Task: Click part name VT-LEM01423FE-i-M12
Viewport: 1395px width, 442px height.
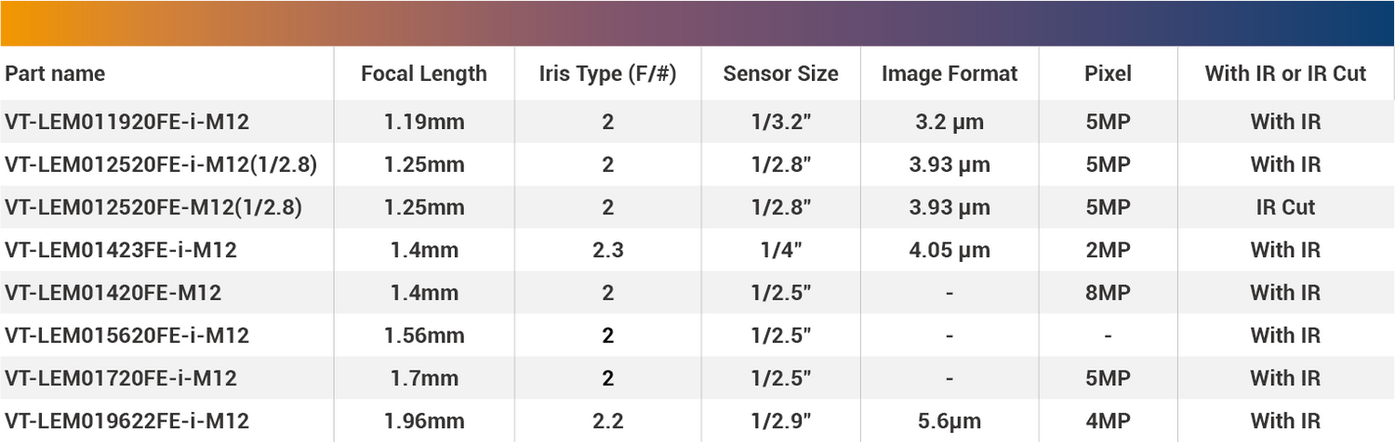Action: click(121, 250)
